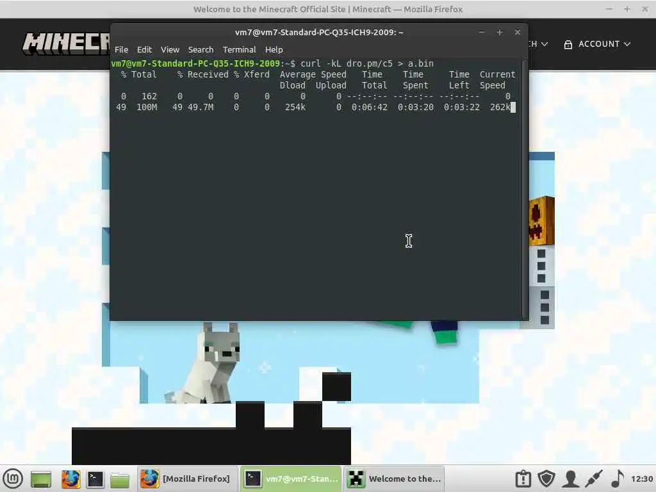
Task: Open the network connection tray icon
Action: [594, 479]
